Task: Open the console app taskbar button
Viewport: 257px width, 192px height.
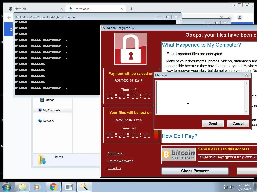Action: pyautogui.click(x=69, y=187)
